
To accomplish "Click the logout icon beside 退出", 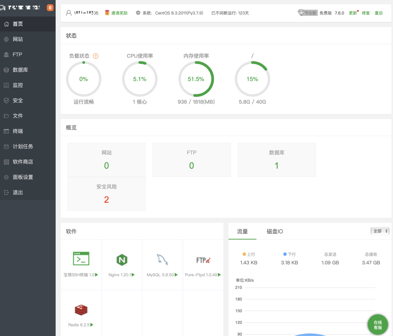I will pos(6,192).
